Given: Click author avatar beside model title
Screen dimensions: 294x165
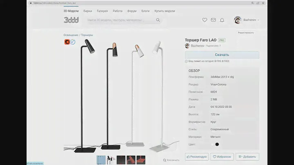Looking at the screenshot, I should pos(187,46).
